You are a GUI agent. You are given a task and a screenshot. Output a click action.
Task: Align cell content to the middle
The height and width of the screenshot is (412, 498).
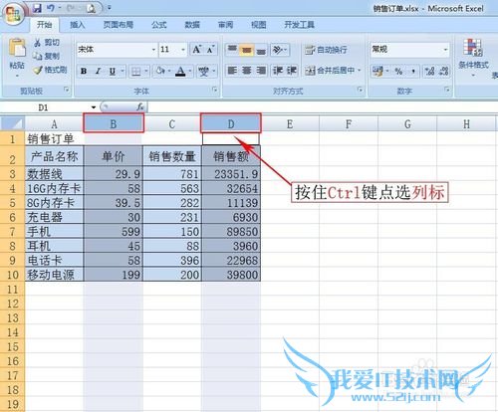tap(246, 50)
